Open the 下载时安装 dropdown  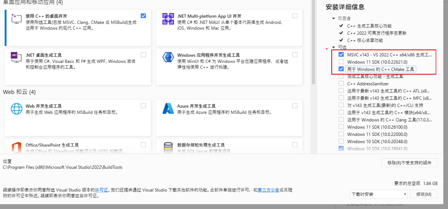[378, 194]
